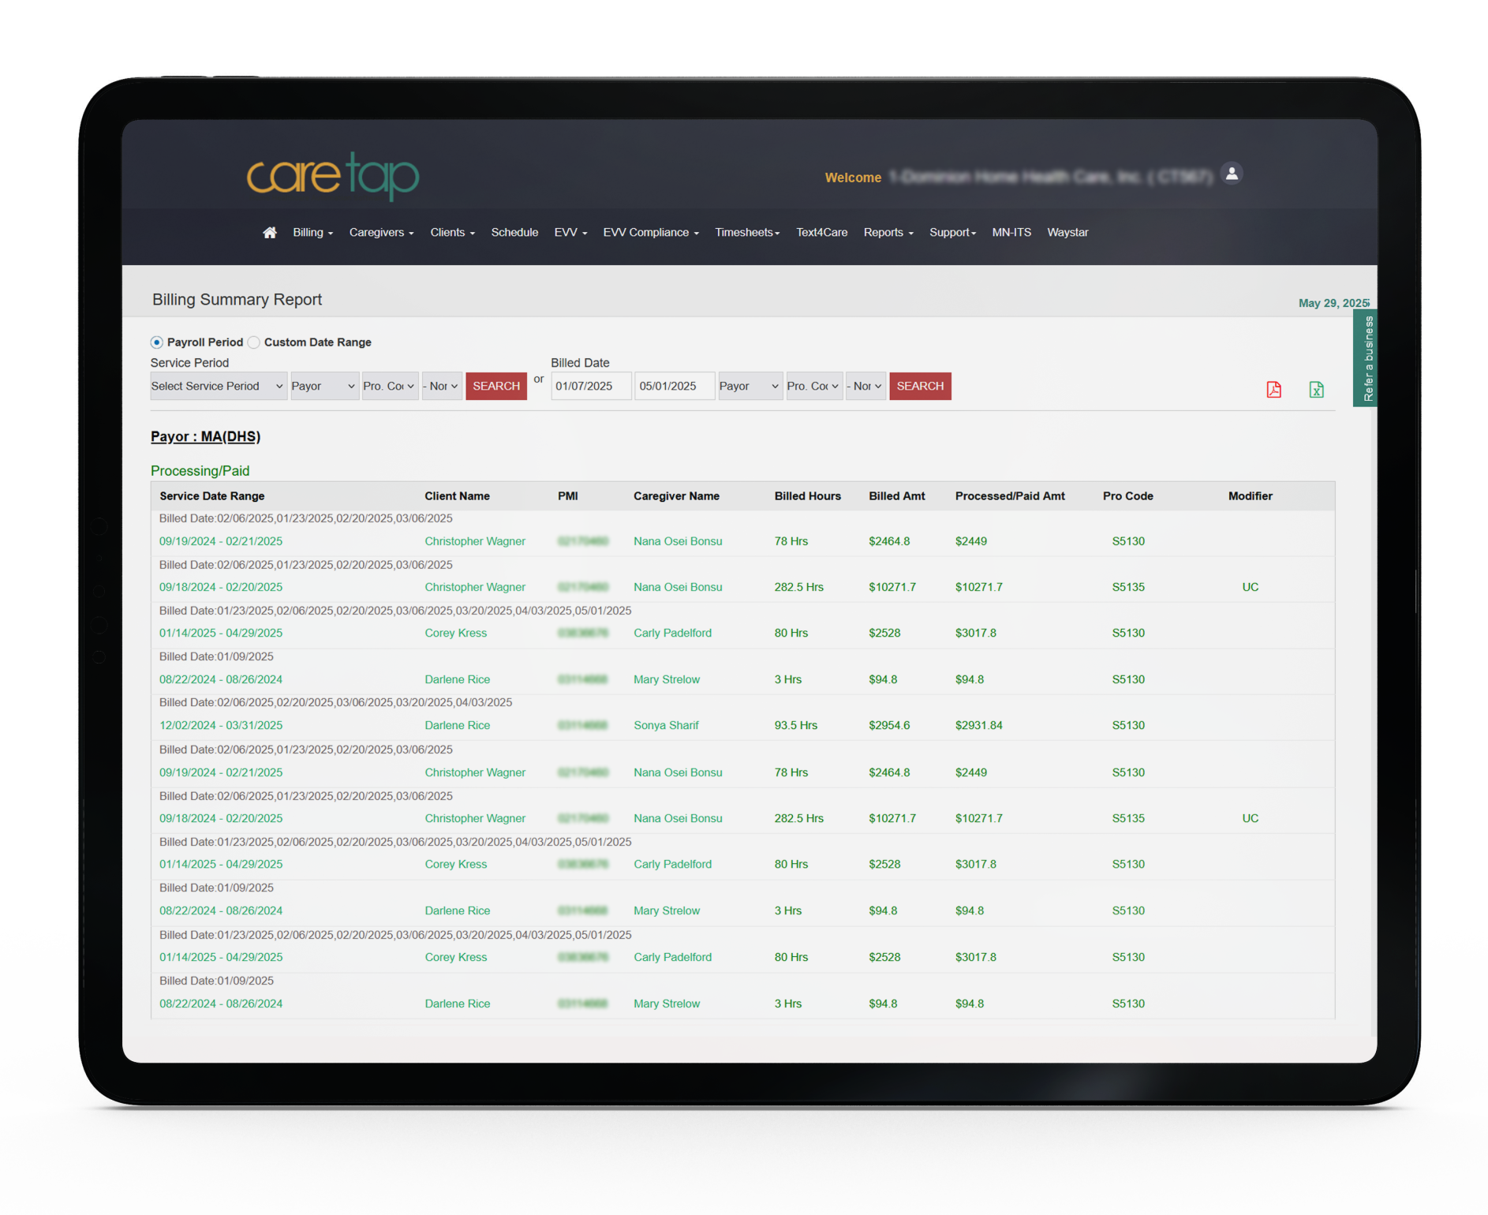Screen dimensions: 1488x1215
Task: Open the Select Service Period dropdown
Action: [218, 386]
